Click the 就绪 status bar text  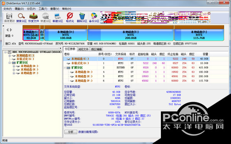pyautogui.click(x=5, y=141)
